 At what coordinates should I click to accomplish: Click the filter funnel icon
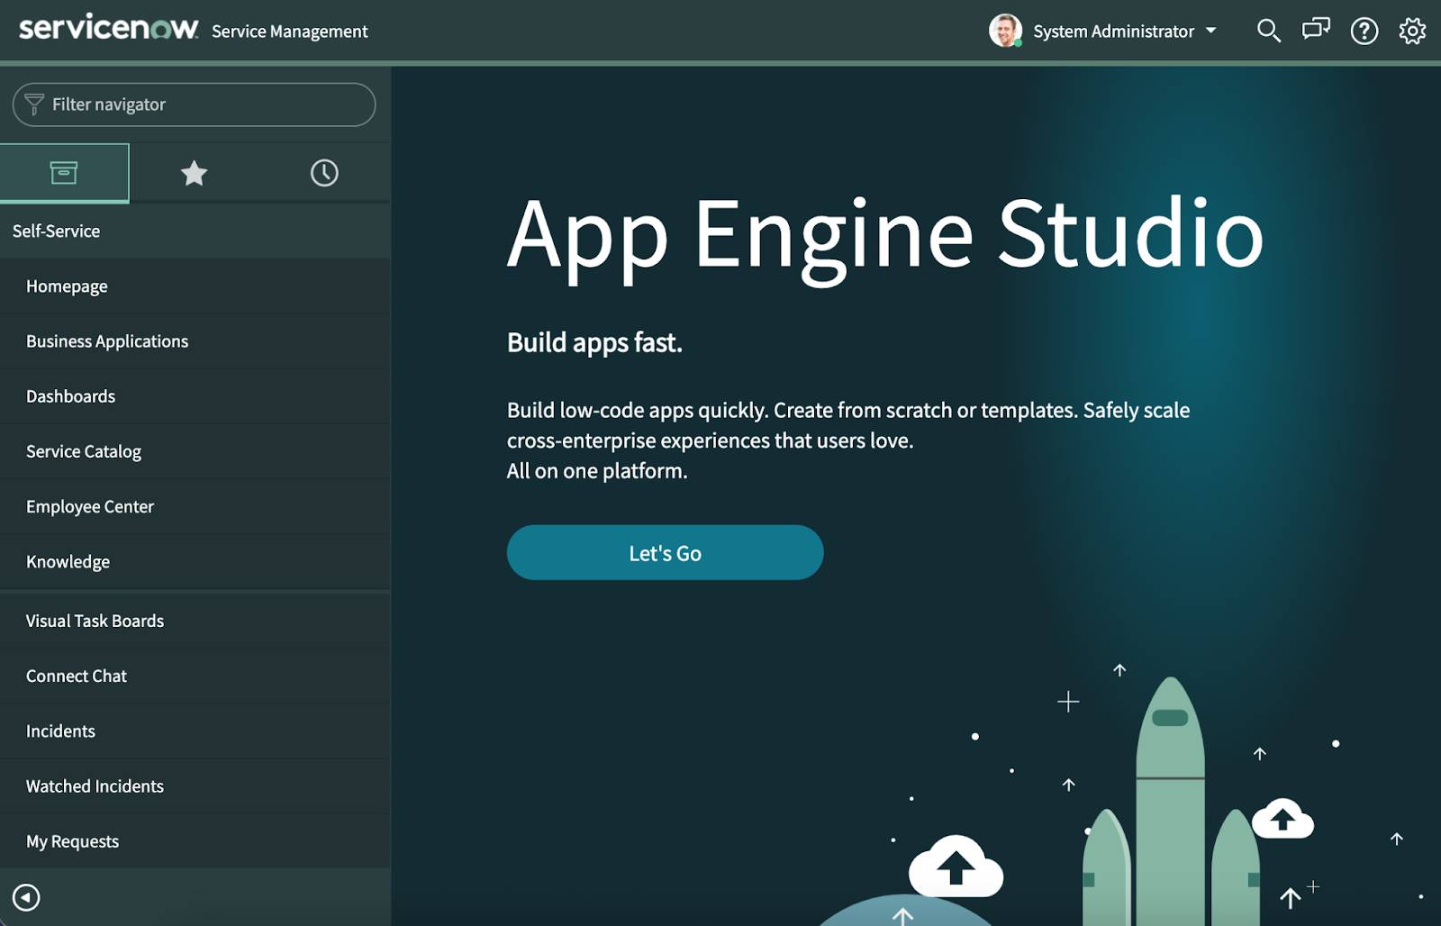(x=34, y=104)
